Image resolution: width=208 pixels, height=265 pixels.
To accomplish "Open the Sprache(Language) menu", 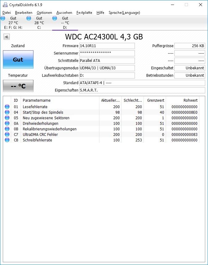I will pyautogui.click(x=124, y=13).
